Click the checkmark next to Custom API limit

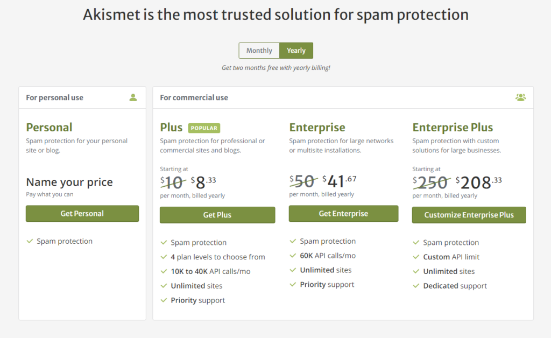pyautogui.click(x=416, y=257)
